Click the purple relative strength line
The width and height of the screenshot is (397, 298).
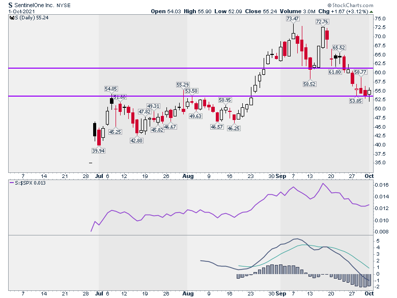click(231, 207)
